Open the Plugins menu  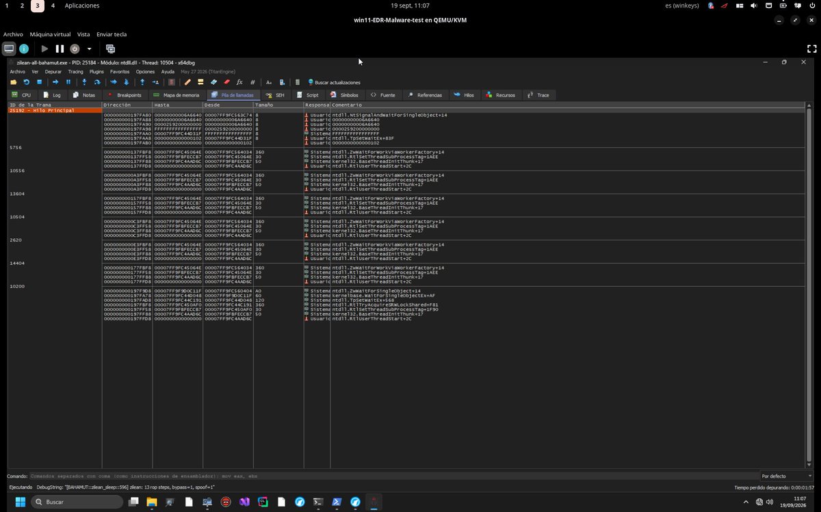96,71
